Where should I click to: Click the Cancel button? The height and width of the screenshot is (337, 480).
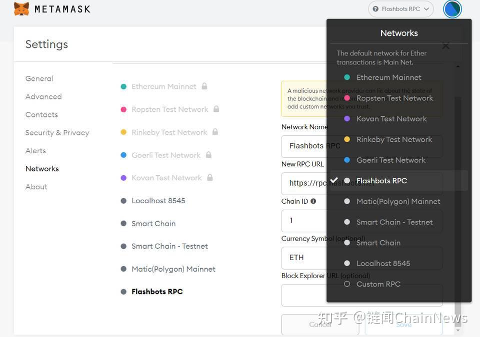[x=320, y=324]
